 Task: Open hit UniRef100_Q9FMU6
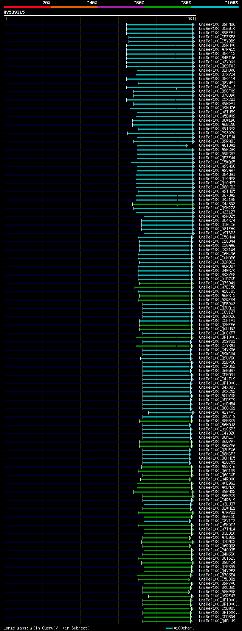tap(217, 24)
